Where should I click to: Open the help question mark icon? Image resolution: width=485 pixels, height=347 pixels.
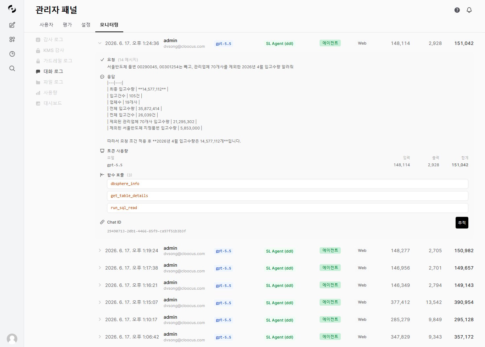tap(457, 10)
